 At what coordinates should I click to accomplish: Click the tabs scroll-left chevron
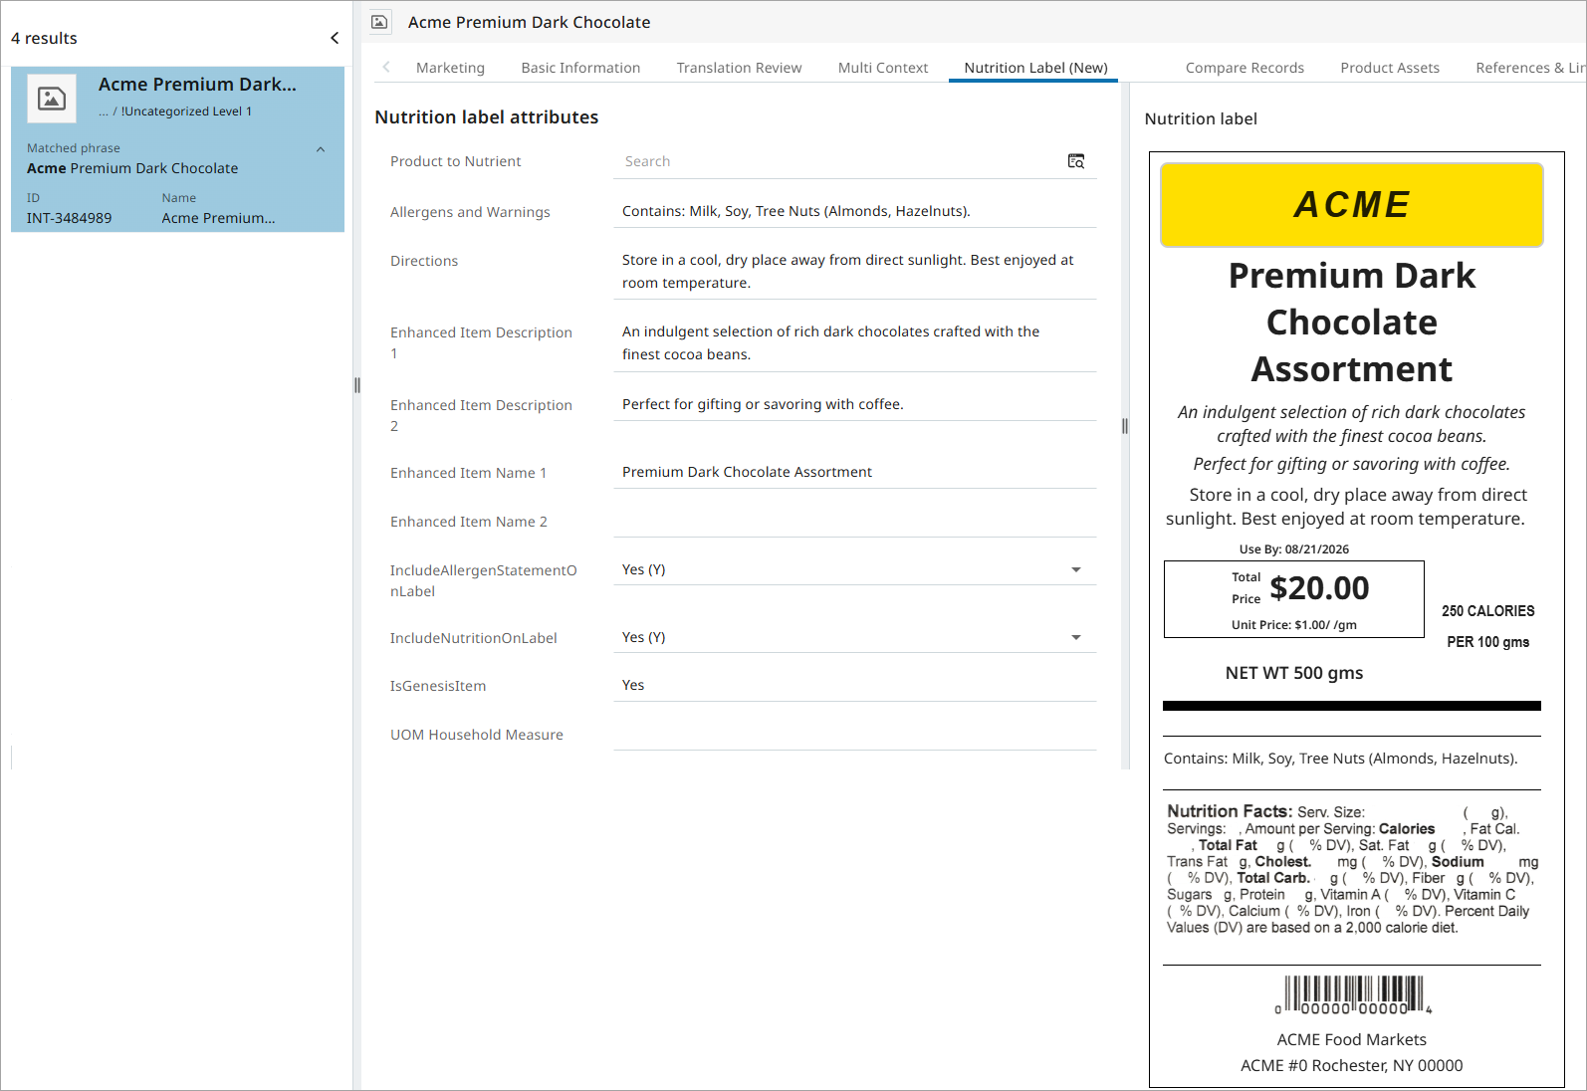point(386,67)
